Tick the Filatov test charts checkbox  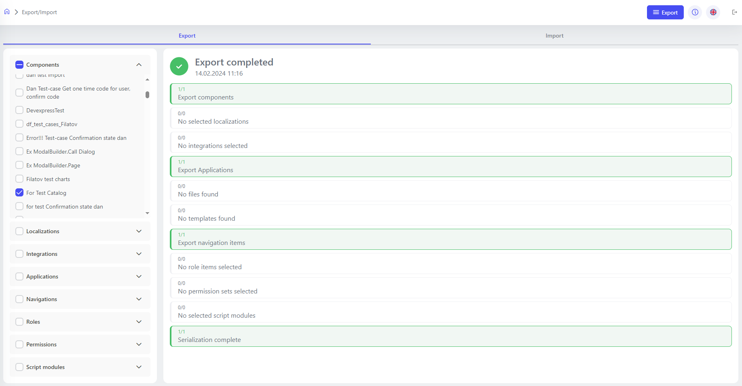click(x=19, y=179)
